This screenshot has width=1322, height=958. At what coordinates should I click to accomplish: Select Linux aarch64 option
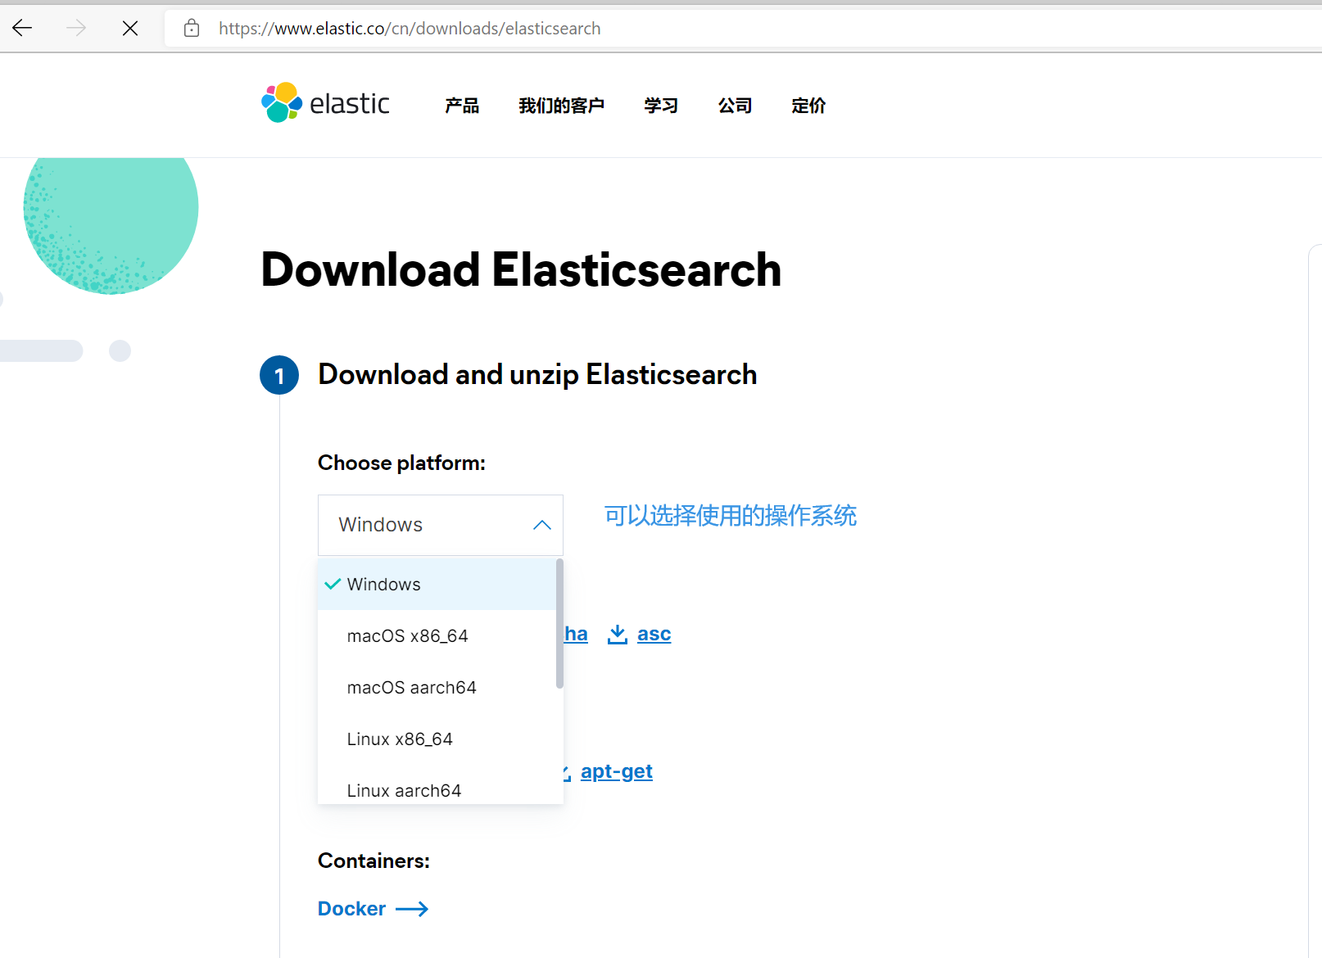[x=437, y=789]
